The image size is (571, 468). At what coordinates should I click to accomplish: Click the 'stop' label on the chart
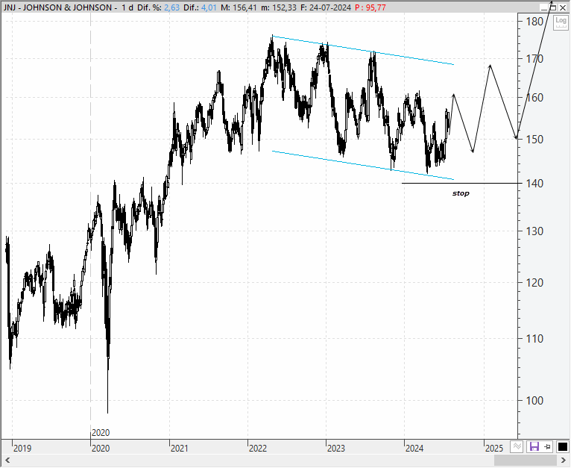[461, 193]
